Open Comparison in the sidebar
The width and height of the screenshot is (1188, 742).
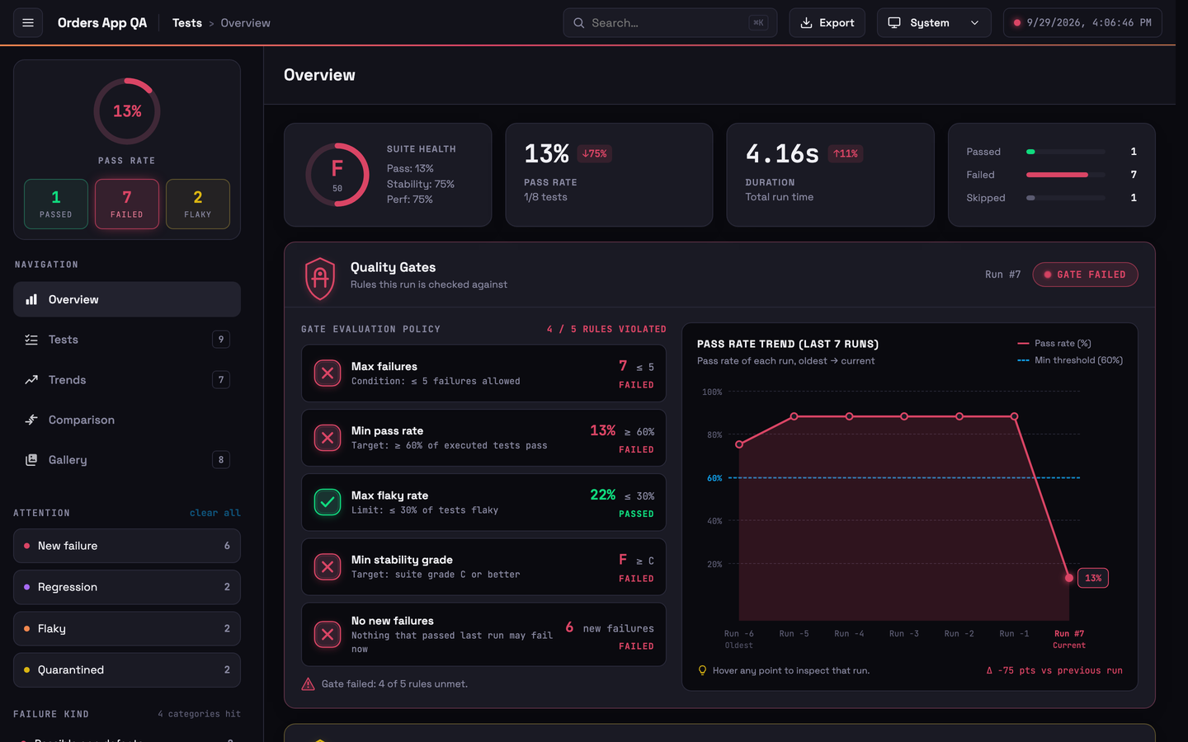point(127,420)
